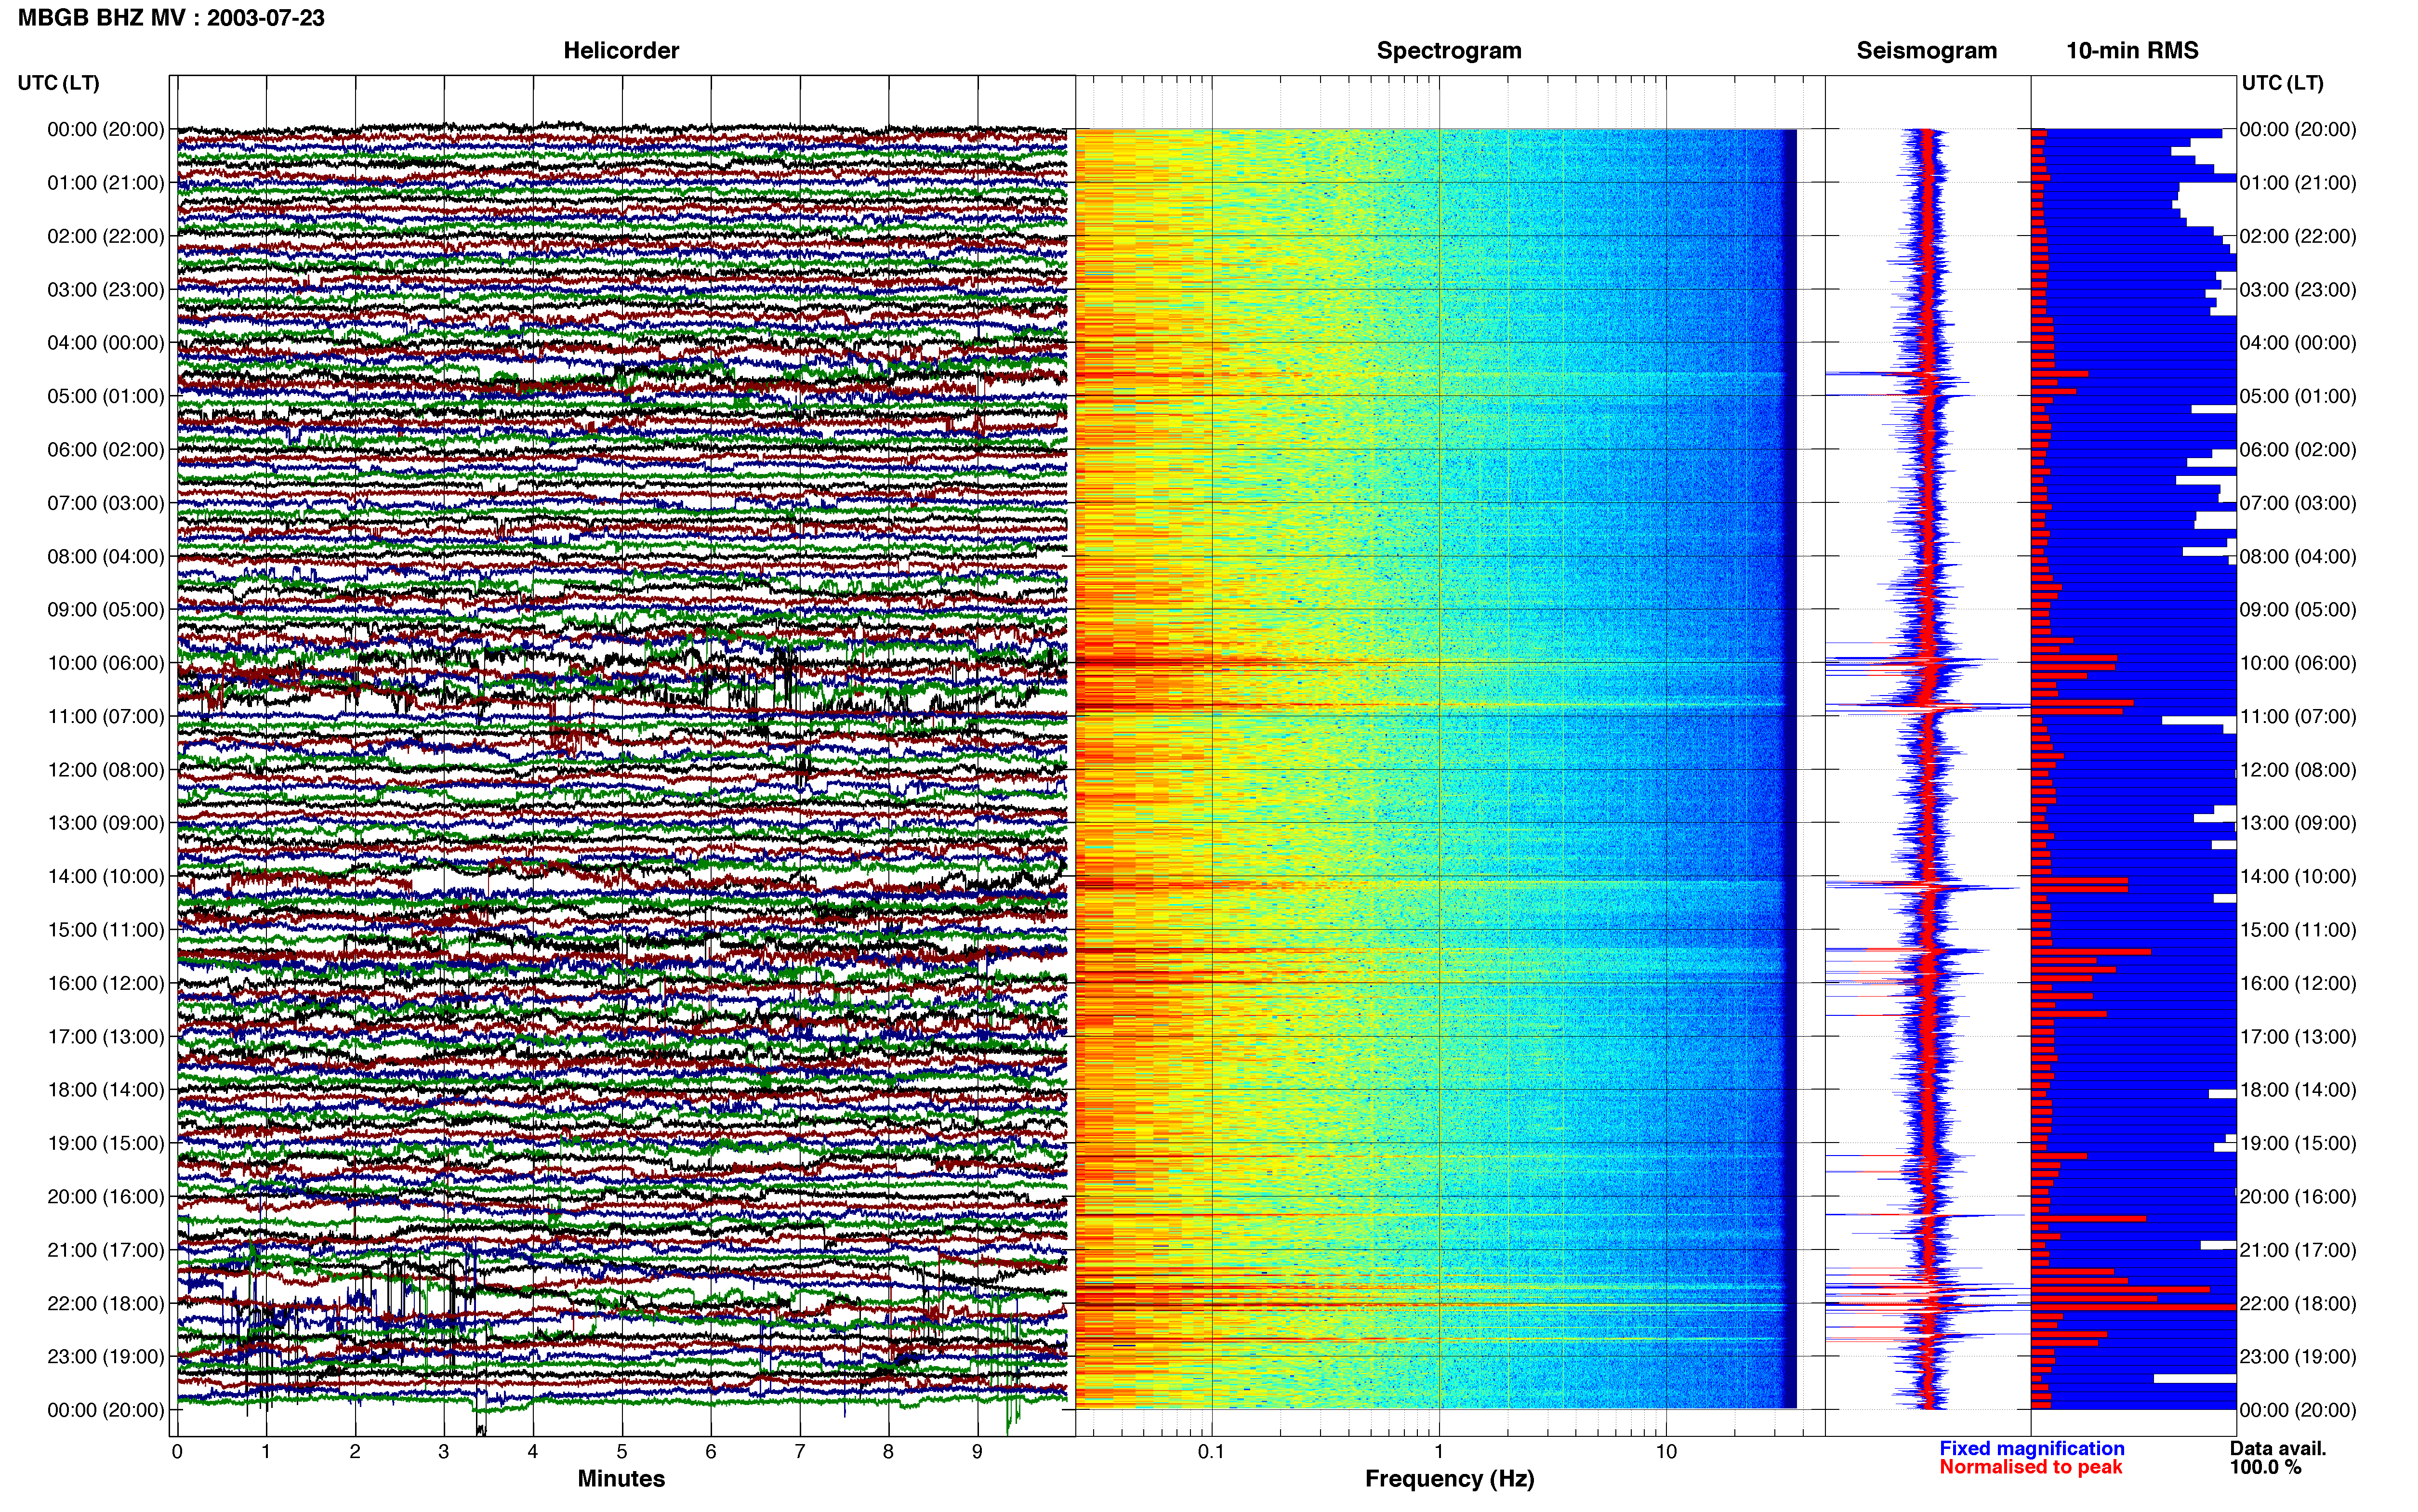Image resolution: width=2418 pixels, height=1512 pixels.
Task: Click the 'Data avail.' label
Action: point(2278,1448)
